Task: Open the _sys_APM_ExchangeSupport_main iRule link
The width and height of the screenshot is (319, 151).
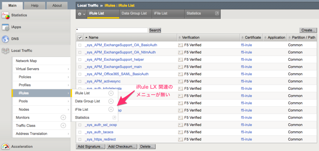Action: [113, 67]
